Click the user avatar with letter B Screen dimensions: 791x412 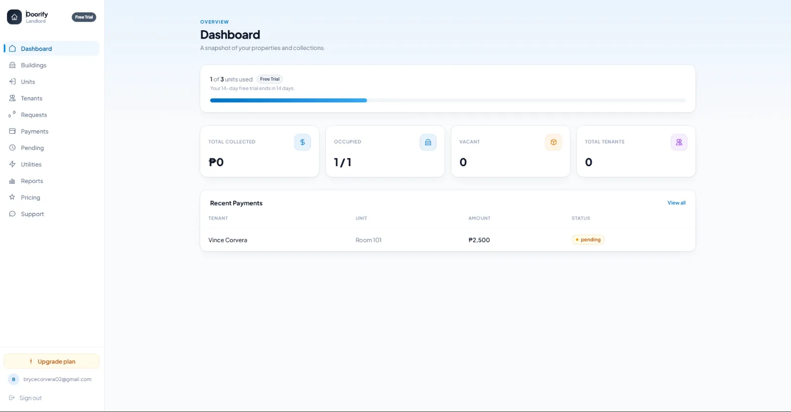(x=13, y=379)
